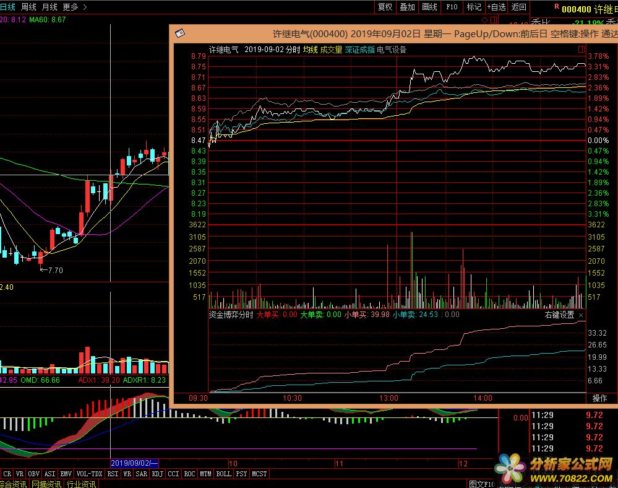Select the CCI indicator tab
This screenshot has height=488, width=618.
point(173,474)
